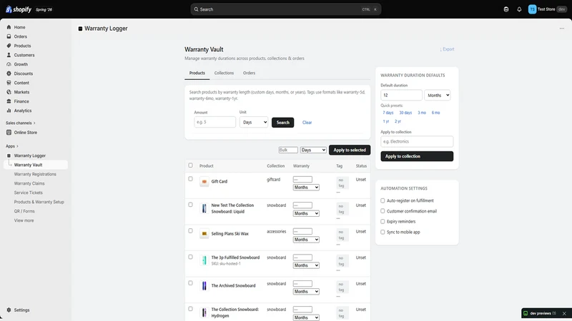
Task: Click the Analytics bar chart icon
Action: pos(9,111)
